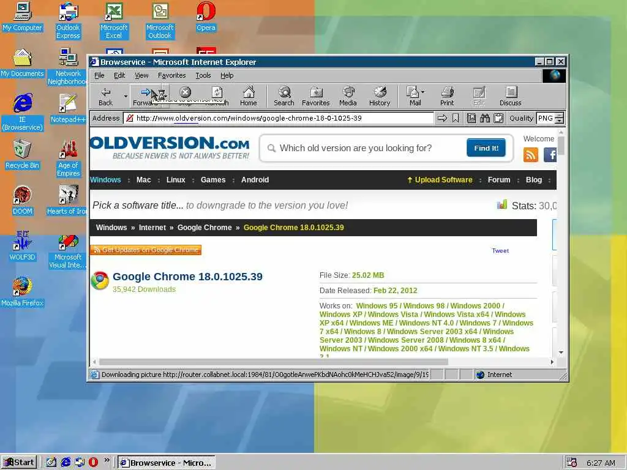Open the Help menu
The height and width of the screenshot is (470, 627).
(227, 75)
